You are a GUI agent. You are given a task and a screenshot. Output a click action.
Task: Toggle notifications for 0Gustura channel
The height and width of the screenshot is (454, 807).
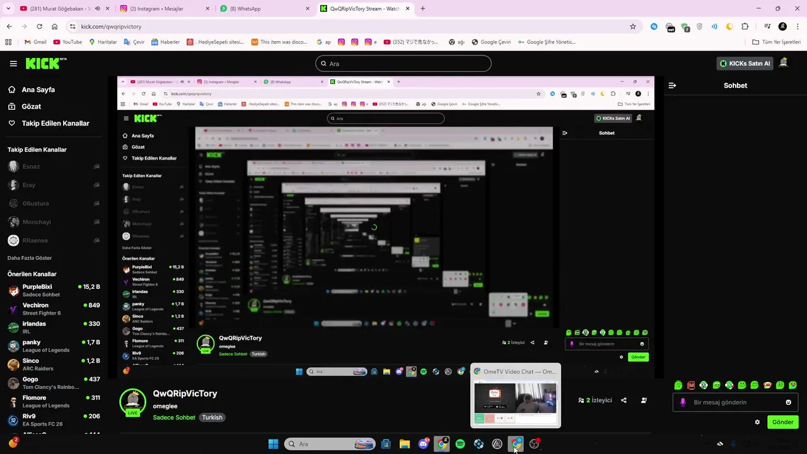pyautogui.click(x=96, y=203)
